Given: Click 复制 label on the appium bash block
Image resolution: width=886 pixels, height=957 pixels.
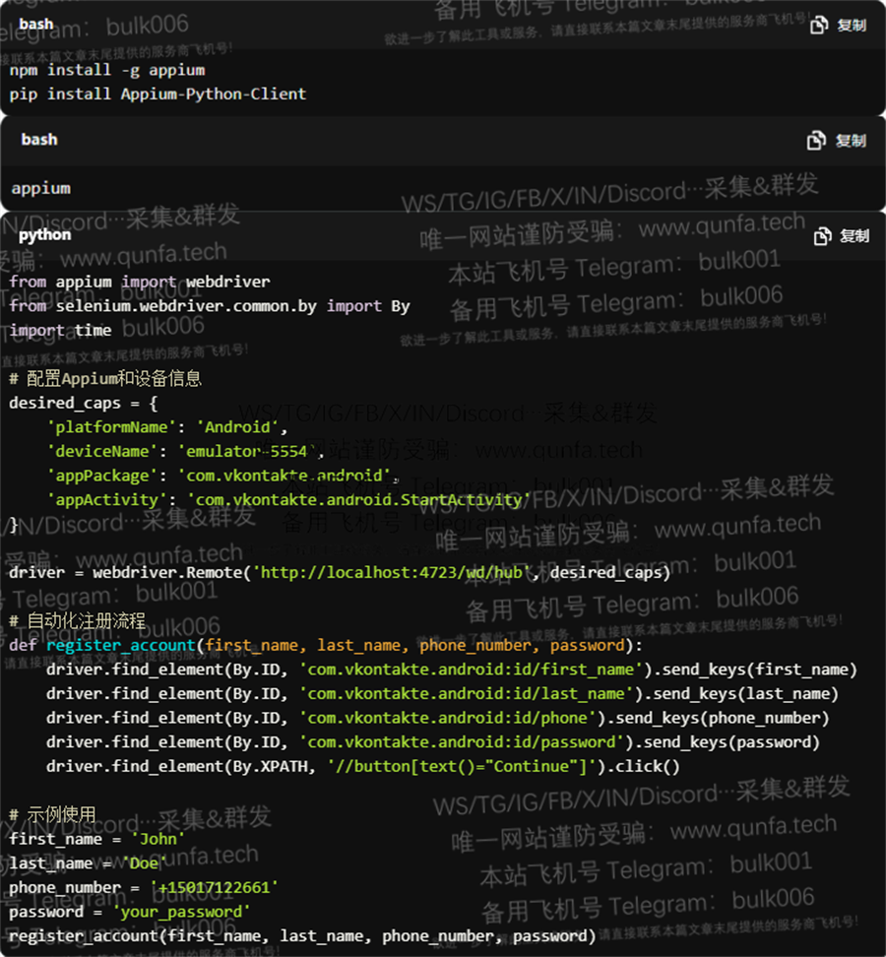Looking at the screenshot, I should tap(851, 141).
